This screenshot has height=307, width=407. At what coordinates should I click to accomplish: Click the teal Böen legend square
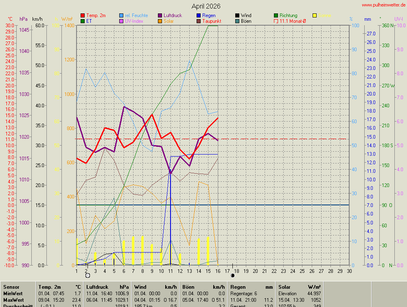tap(237, 21)
